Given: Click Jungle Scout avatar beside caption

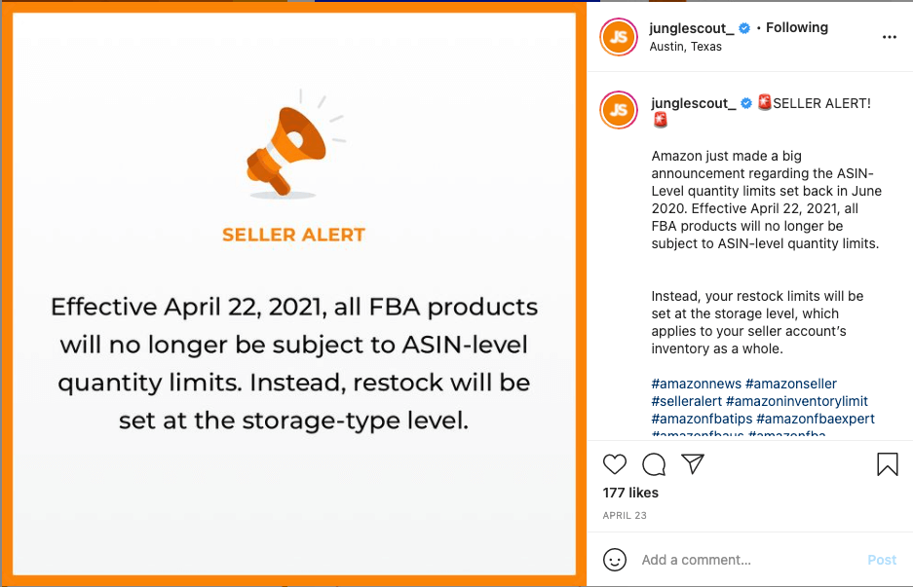Looking at the screenshot, I should pyautogui.click(x=619, y=109).
